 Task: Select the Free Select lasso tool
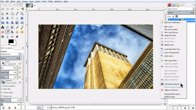coord(12,9)
